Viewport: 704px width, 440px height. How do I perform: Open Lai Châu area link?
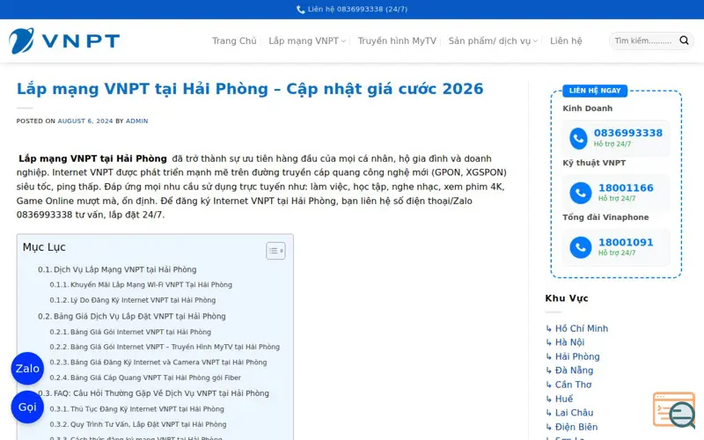coord(575,413)
